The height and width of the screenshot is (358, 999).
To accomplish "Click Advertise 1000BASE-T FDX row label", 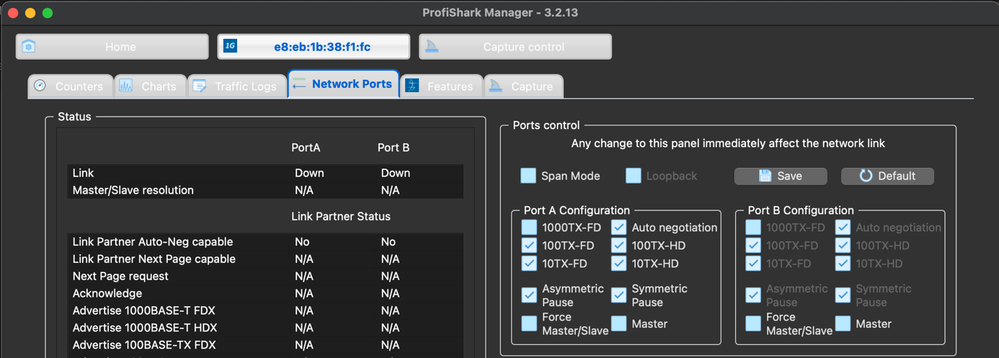I will [144, 310].
